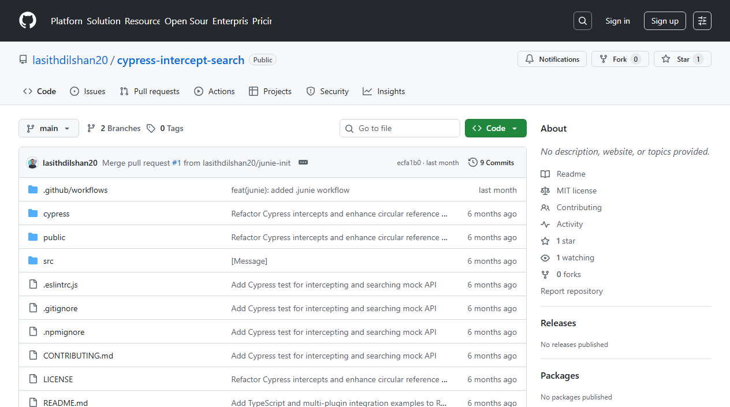Viewport: 730px width, 407px height.
Task: View the 2 Branches link
Action: 114,128
